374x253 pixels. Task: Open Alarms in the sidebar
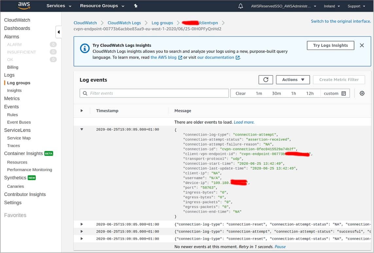(x=11, y=37)
